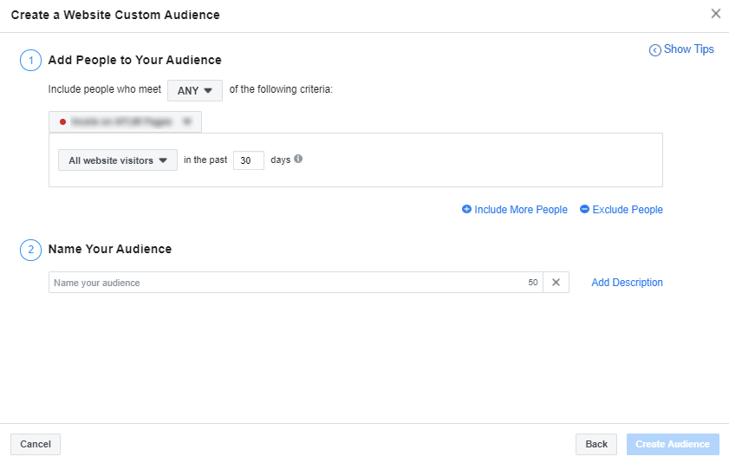Image resolution: width=729 pixels, height=463 pixels.
Task: Click the minus icon beside Exclude People
Action: click(x=584, y=209)
